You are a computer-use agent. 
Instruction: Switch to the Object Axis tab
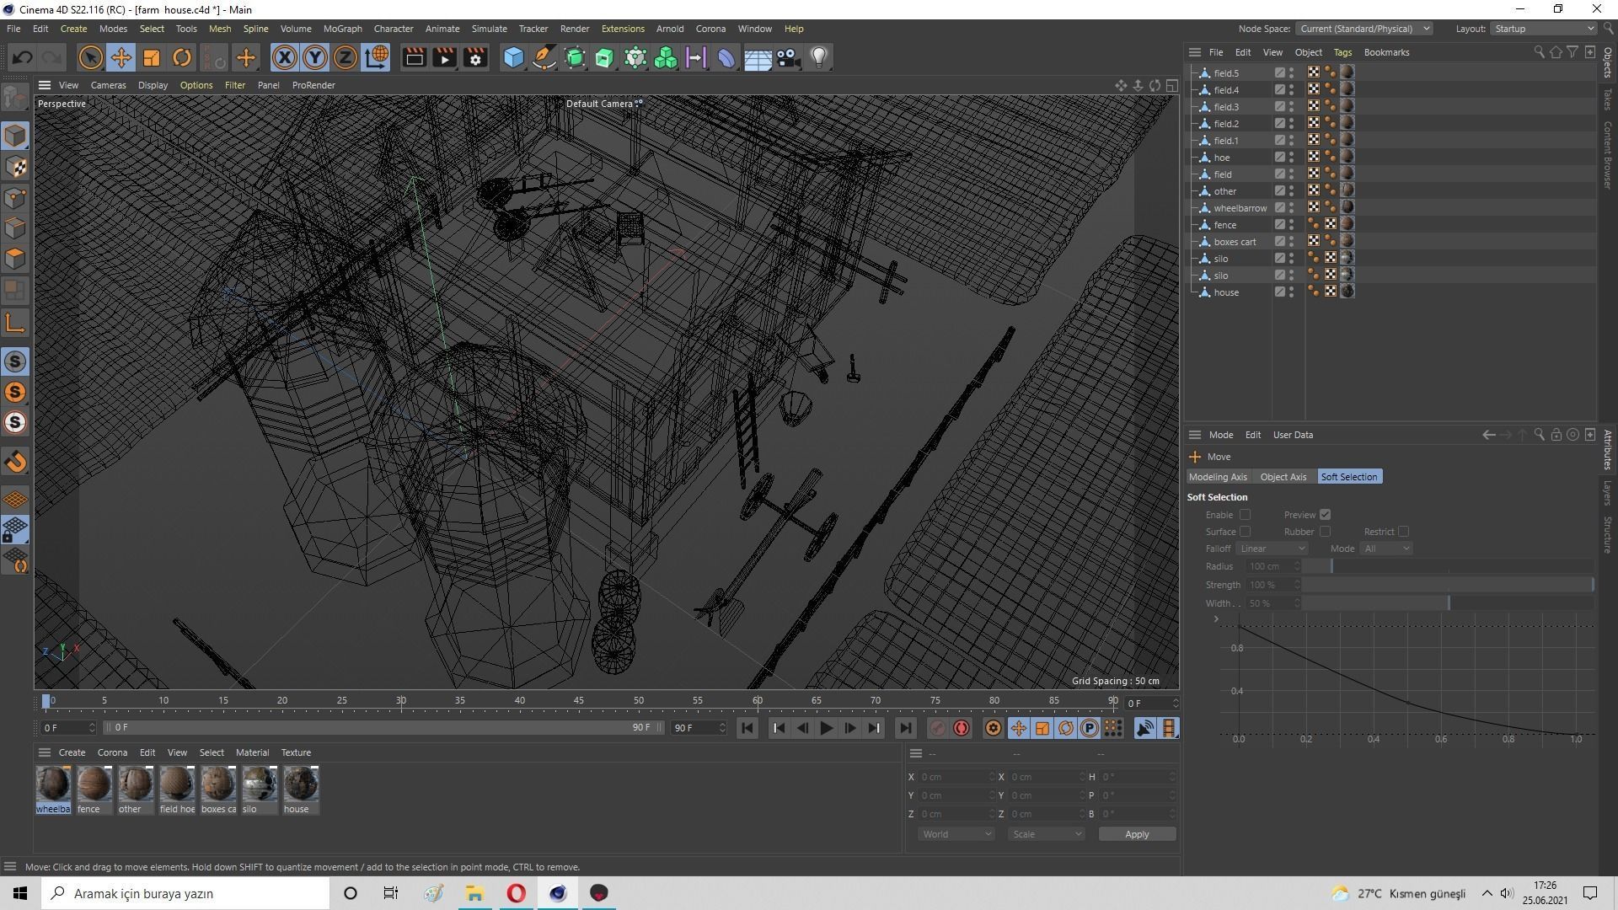1283,477
